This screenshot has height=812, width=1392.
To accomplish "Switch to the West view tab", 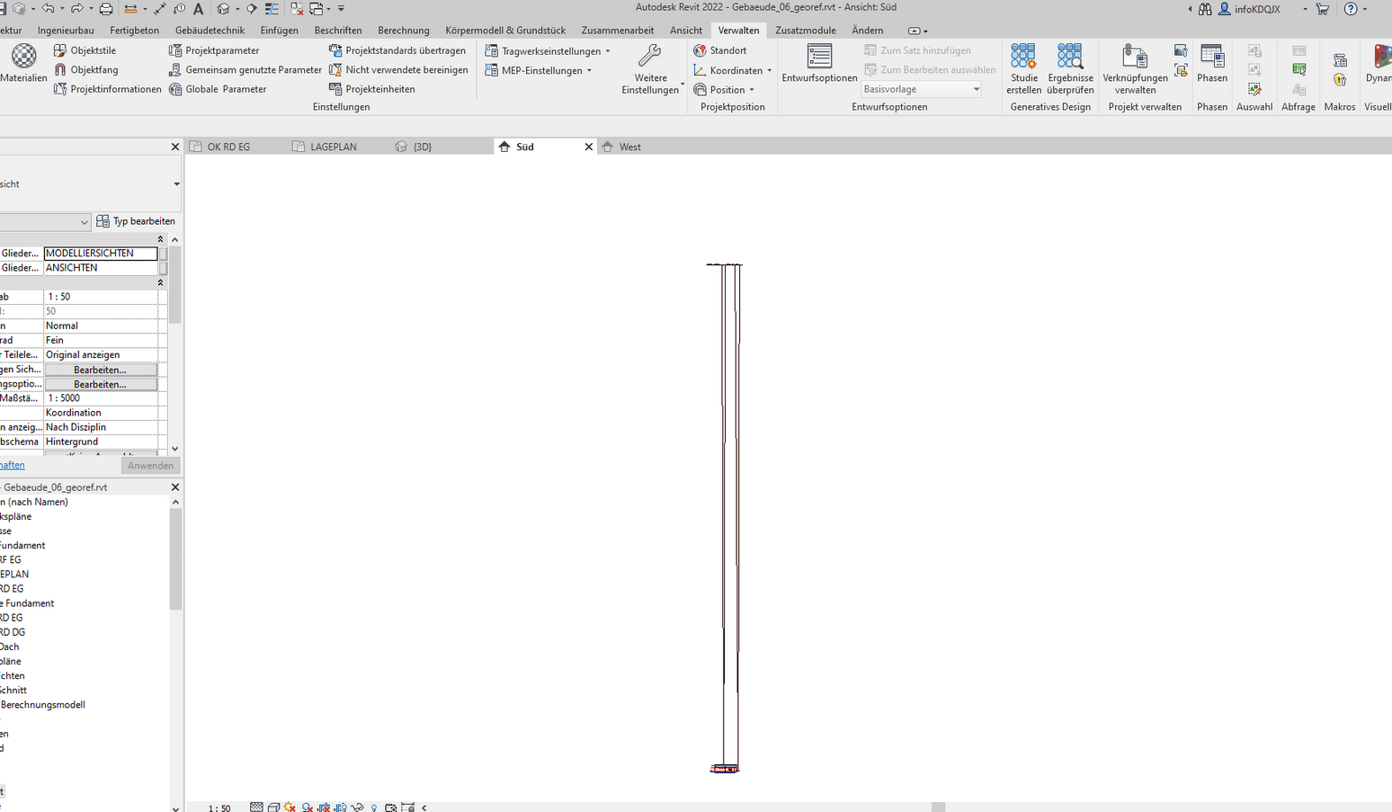I will [x=629, y=146].
